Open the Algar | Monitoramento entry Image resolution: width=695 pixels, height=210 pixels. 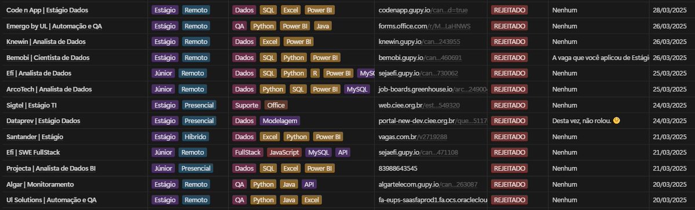click(x=40, y=184)
